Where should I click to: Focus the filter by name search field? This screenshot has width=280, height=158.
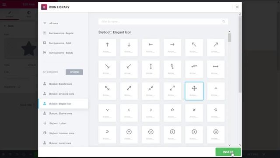[x=163, y=22]
